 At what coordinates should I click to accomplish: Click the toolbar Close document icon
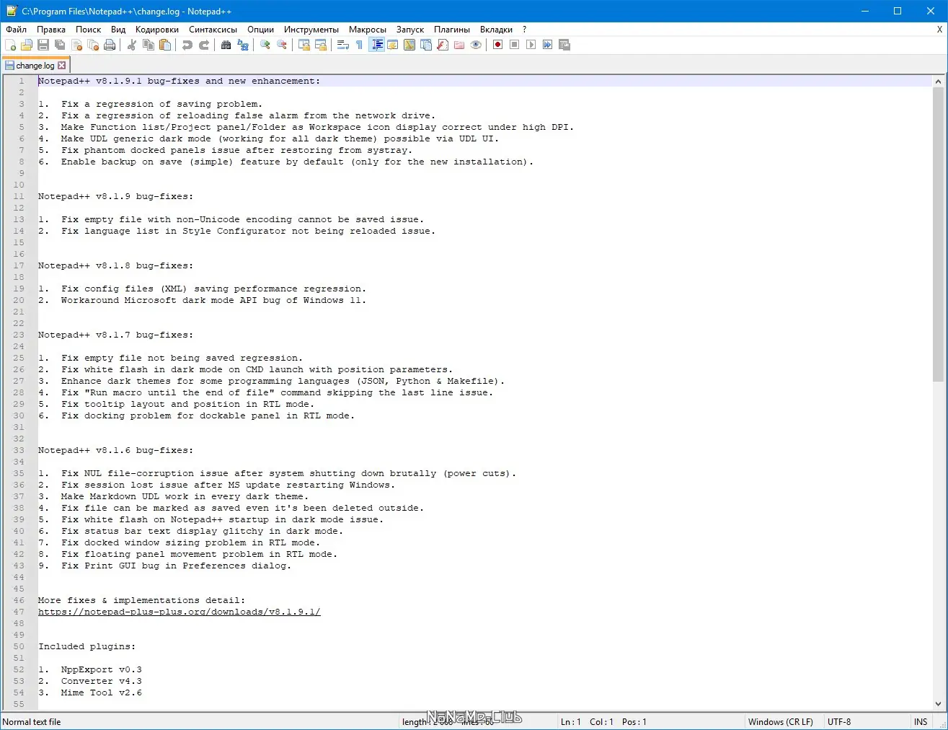[76, 45]
